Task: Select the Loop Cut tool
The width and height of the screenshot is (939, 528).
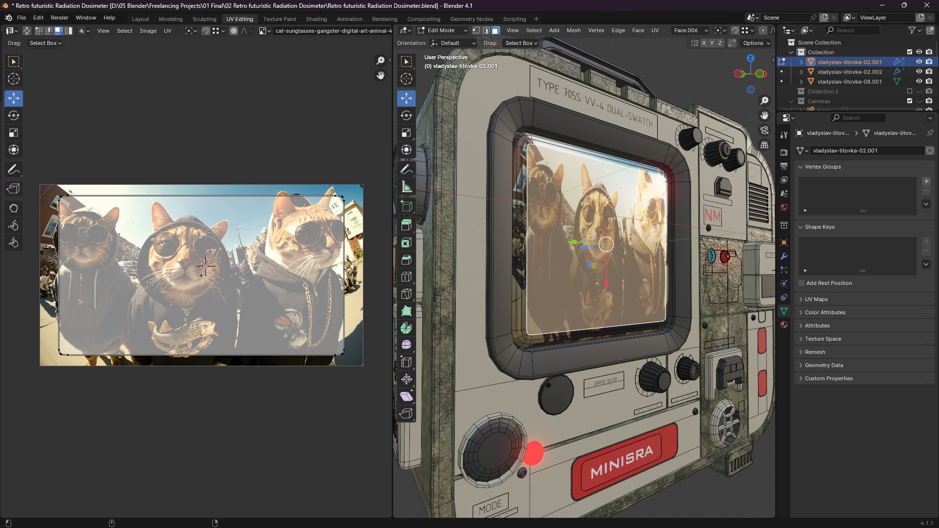Action: (x=406, y=277)
